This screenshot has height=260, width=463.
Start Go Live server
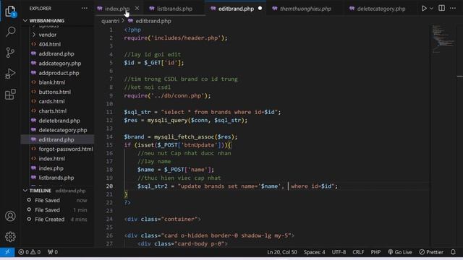click(400, 252)
